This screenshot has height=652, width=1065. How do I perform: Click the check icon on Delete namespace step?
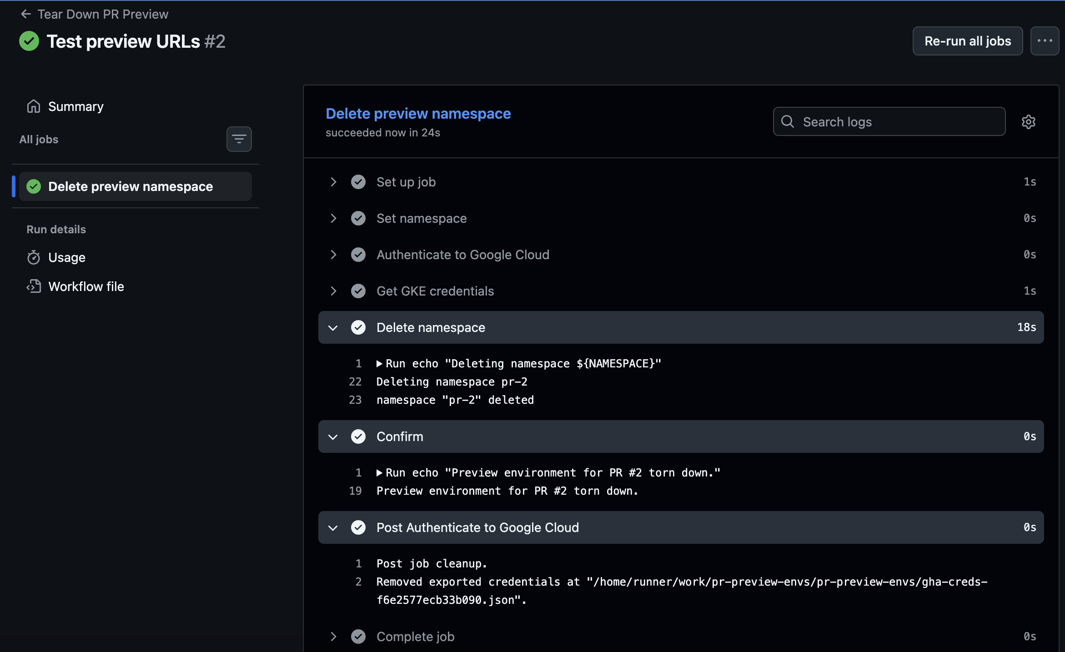(358, 327)
